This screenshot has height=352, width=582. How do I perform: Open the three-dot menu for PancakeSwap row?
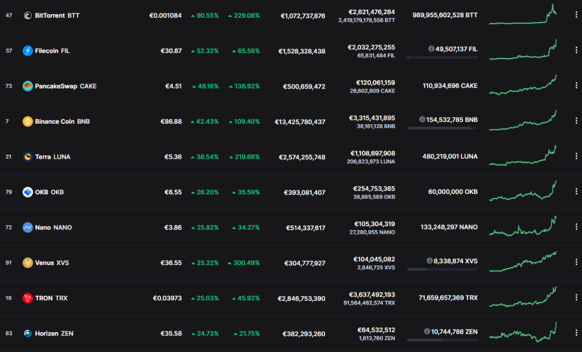coord(576,85)
